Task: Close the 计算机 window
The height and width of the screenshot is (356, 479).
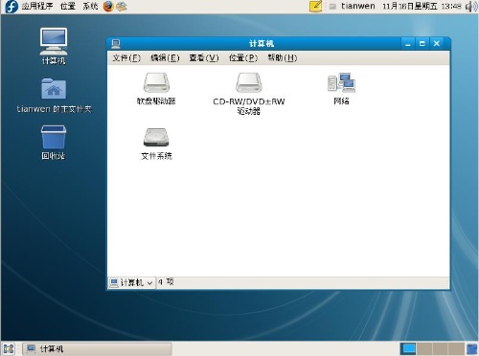Action: (437, 44)
